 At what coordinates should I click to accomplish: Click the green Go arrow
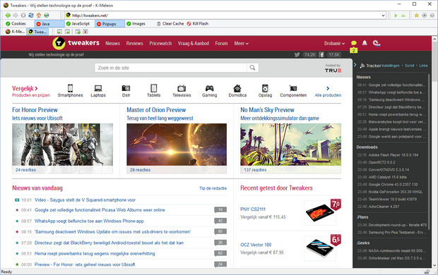tap(396, 16)
